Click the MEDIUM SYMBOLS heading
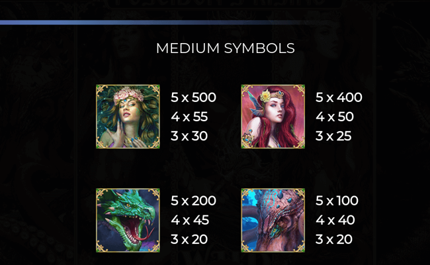Viewport: 430px width, 265px height. [226, 48]
